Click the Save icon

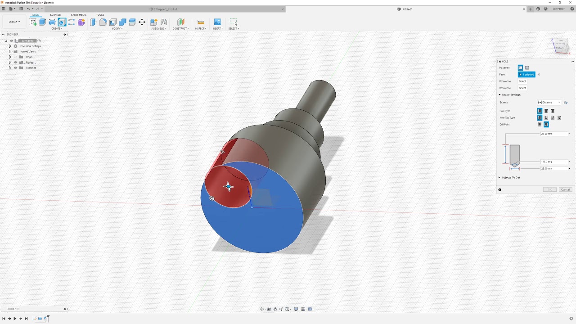[21, 9]
